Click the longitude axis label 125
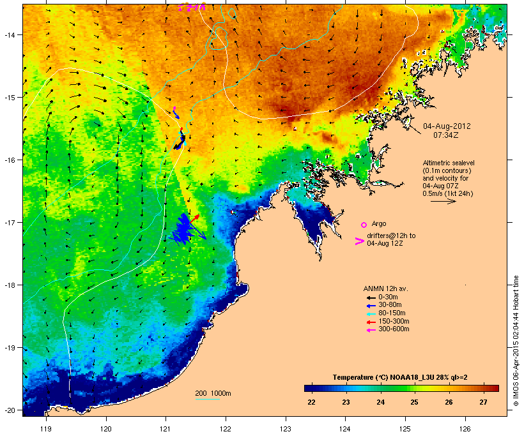 (x=405, y=429)
